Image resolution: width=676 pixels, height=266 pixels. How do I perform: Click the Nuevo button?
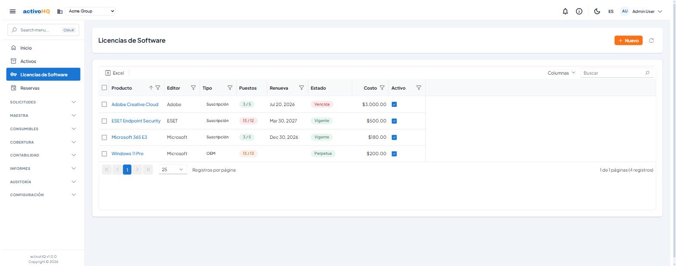[x=628, y=41]
